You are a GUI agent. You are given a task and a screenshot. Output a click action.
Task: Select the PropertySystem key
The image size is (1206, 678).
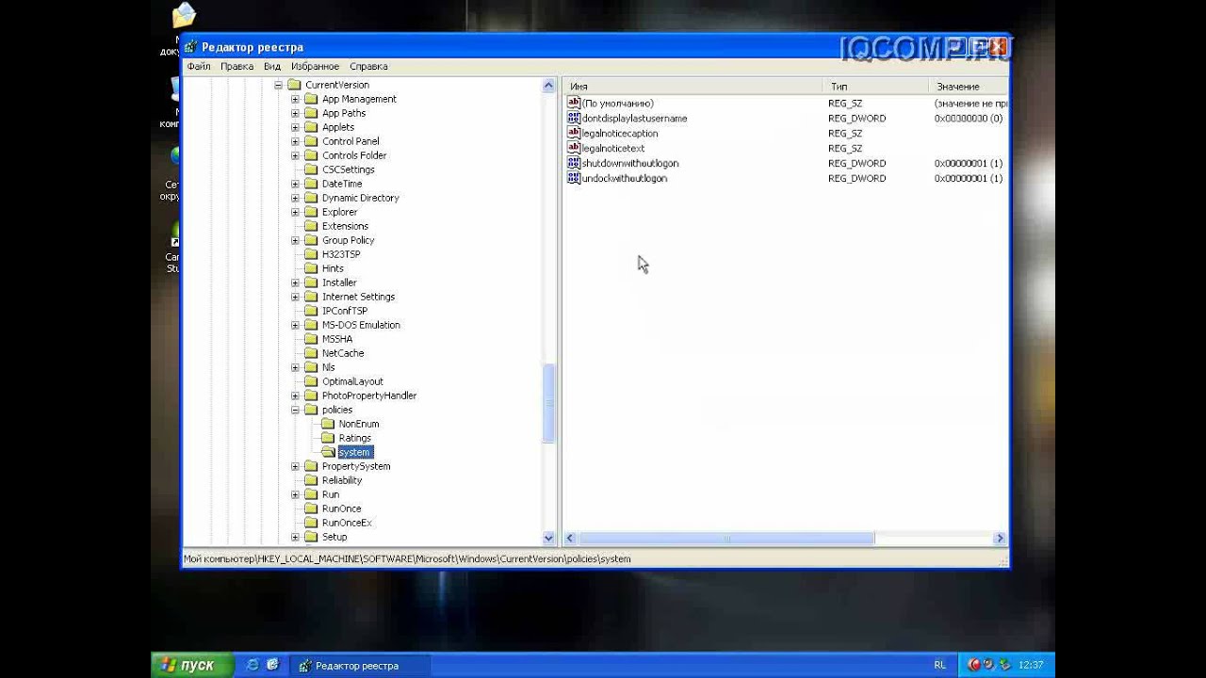point(356,466)
